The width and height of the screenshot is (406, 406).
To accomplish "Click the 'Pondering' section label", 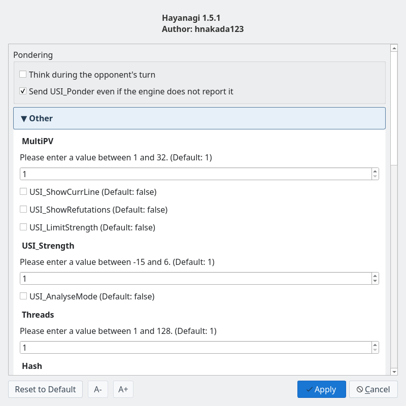I will pos(33,55).
